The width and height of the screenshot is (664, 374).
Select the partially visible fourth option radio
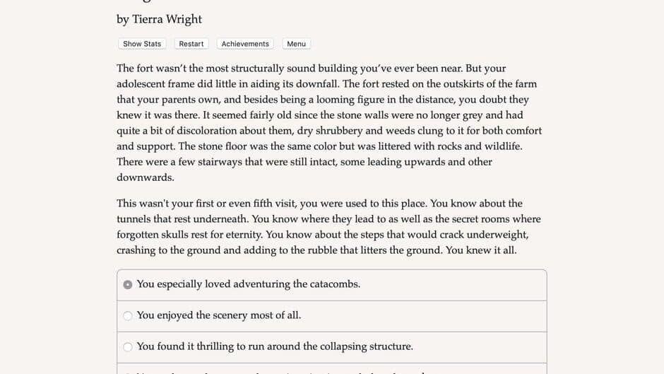128,372
